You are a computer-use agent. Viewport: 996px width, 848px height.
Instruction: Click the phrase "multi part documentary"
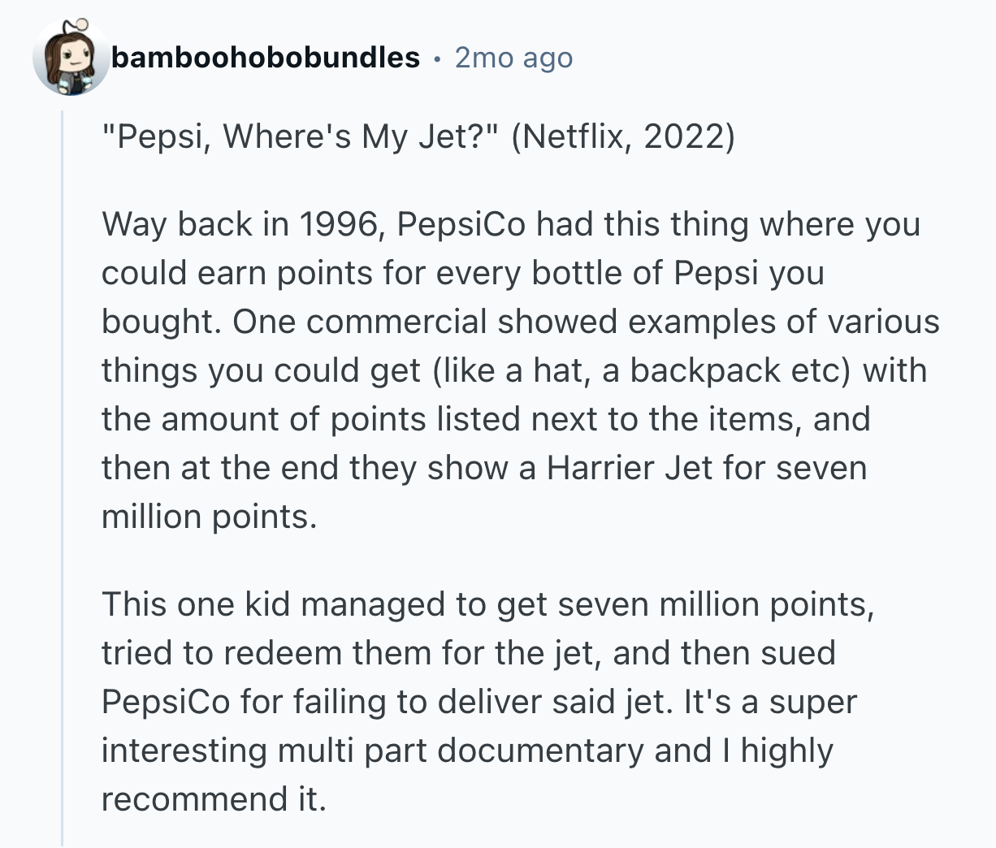(x=461, y=751)
